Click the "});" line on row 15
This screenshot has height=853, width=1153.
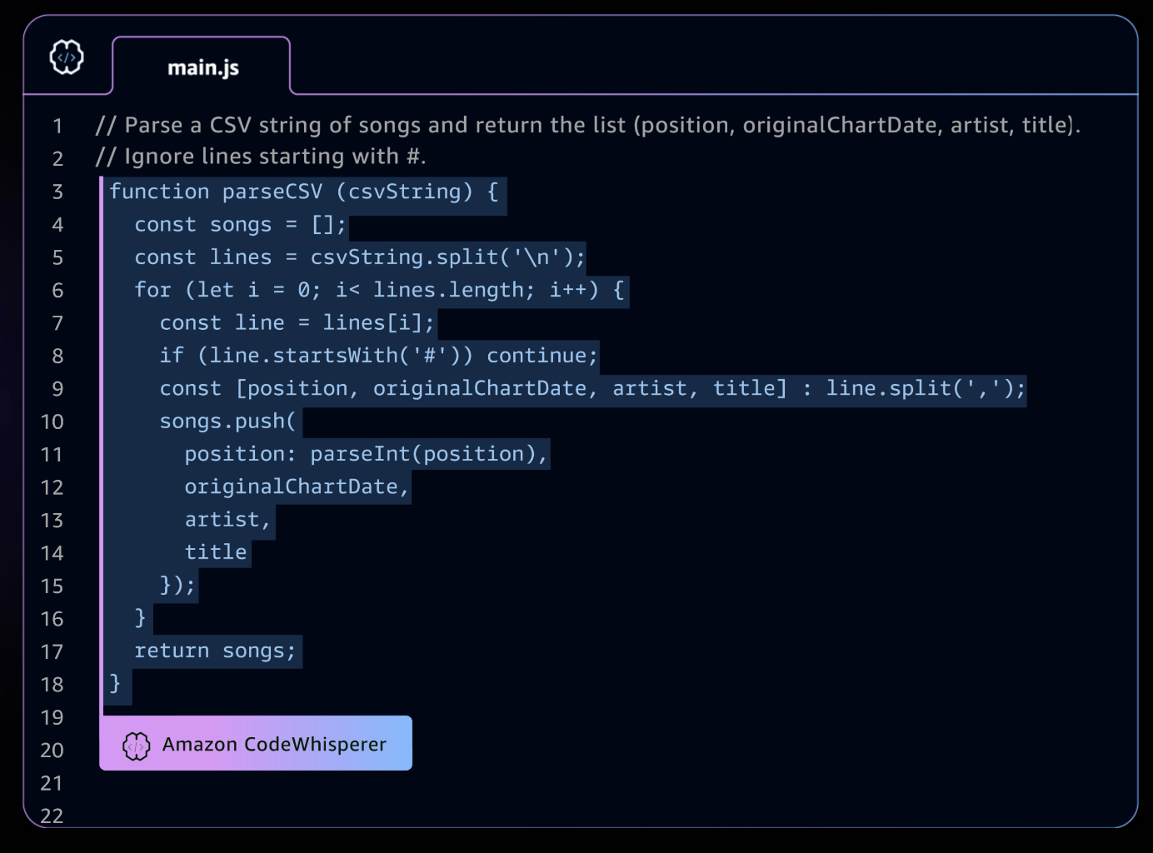[x=177, y=585]
